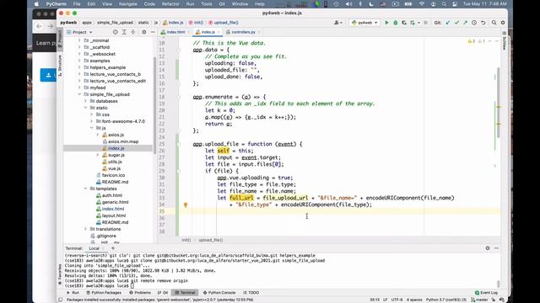
Task: Toggle the Structure side panel
Action: coord(60,66)
